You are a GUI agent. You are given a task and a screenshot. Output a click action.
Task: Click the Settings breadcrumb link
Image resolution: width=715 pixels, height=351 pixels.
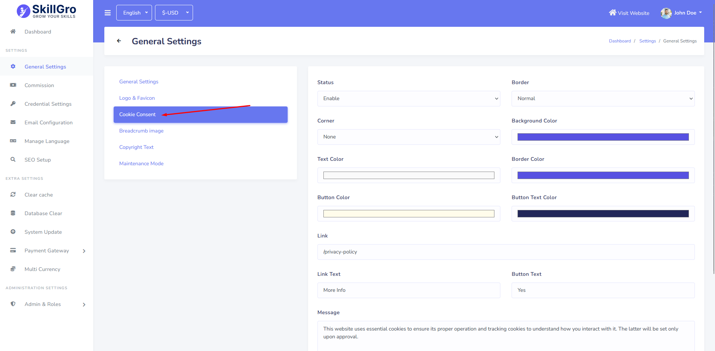(647, 41)
